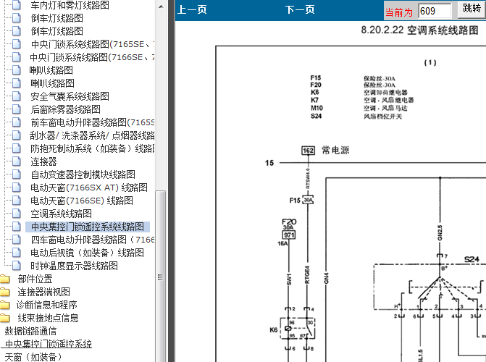This screenshot has height=362, width=486.
Task: Click the 971 reference box under F20
Action: point(288,235)
